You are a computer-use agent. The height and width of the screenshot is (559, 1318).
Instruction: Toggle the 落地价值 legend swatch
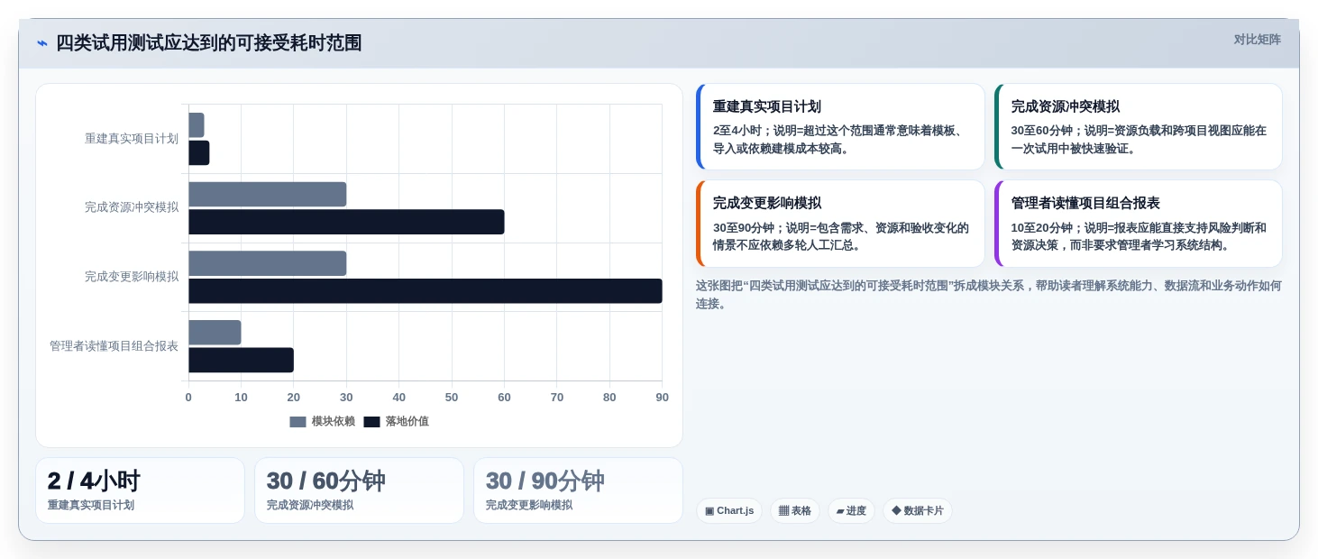[x=371, y=421]
